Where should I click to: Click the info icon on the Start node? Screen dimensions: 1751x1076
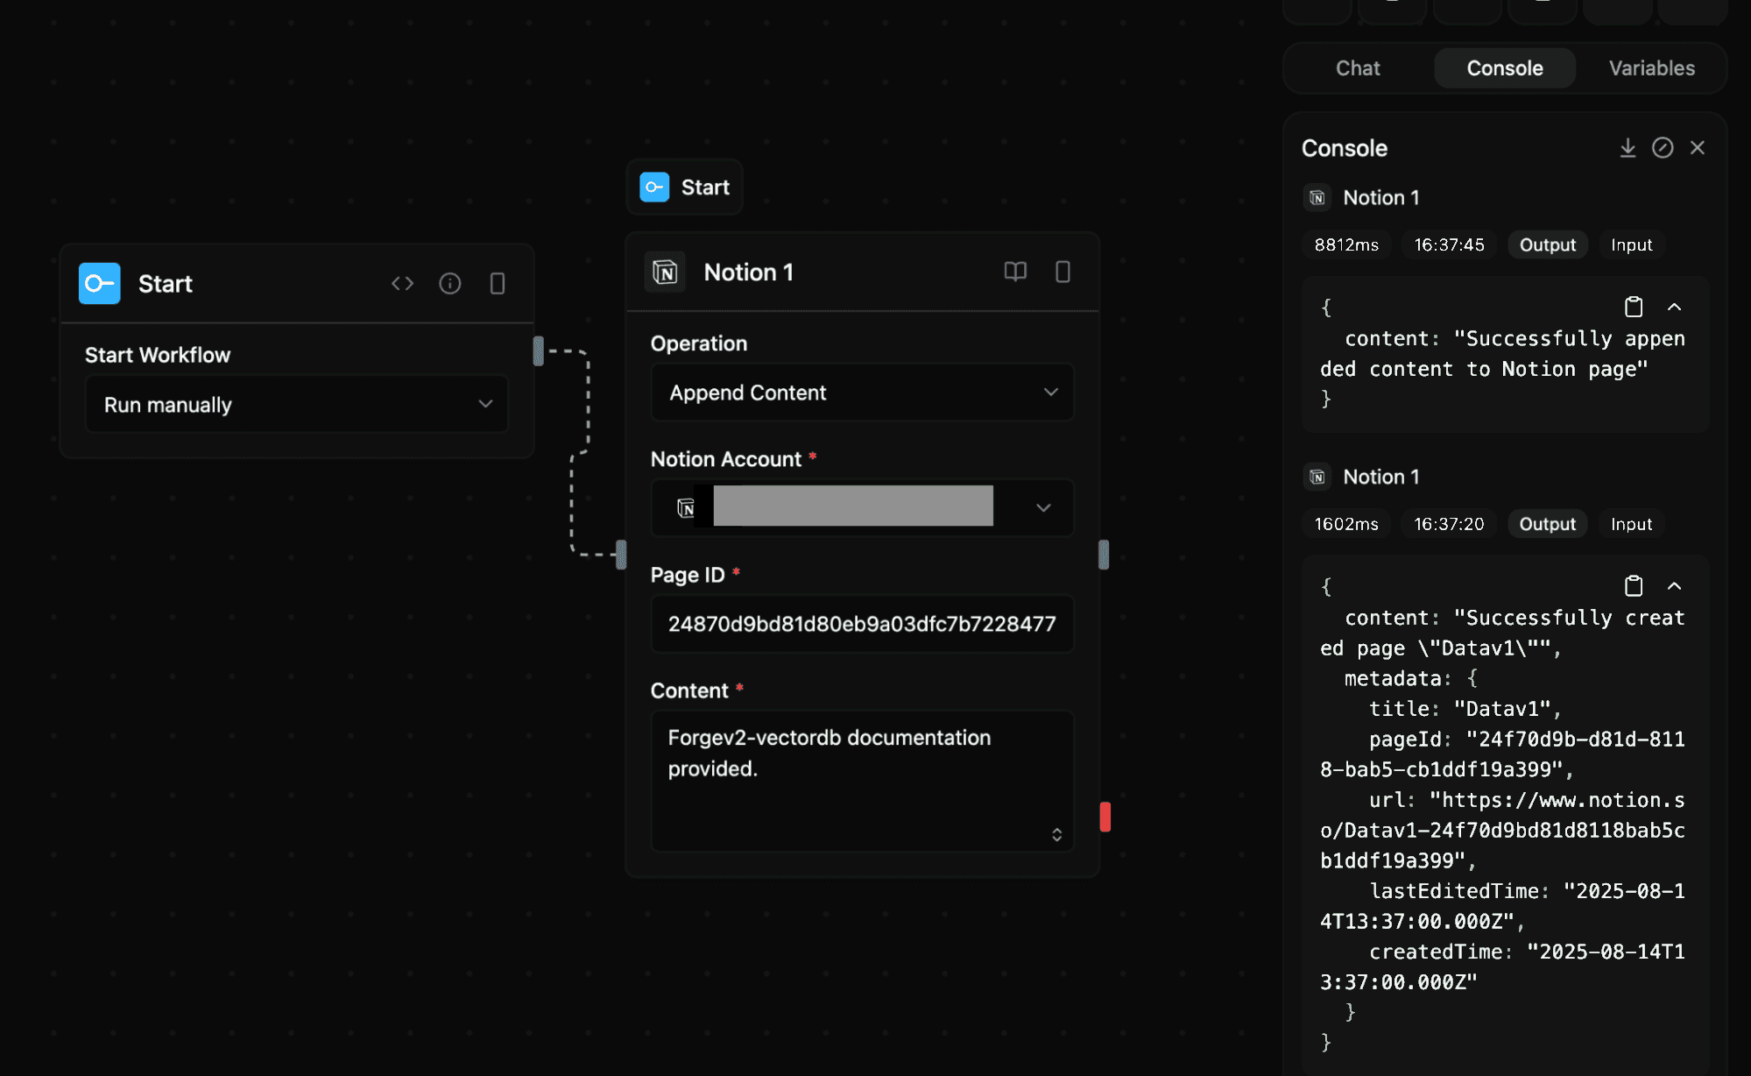click(450, 283)
